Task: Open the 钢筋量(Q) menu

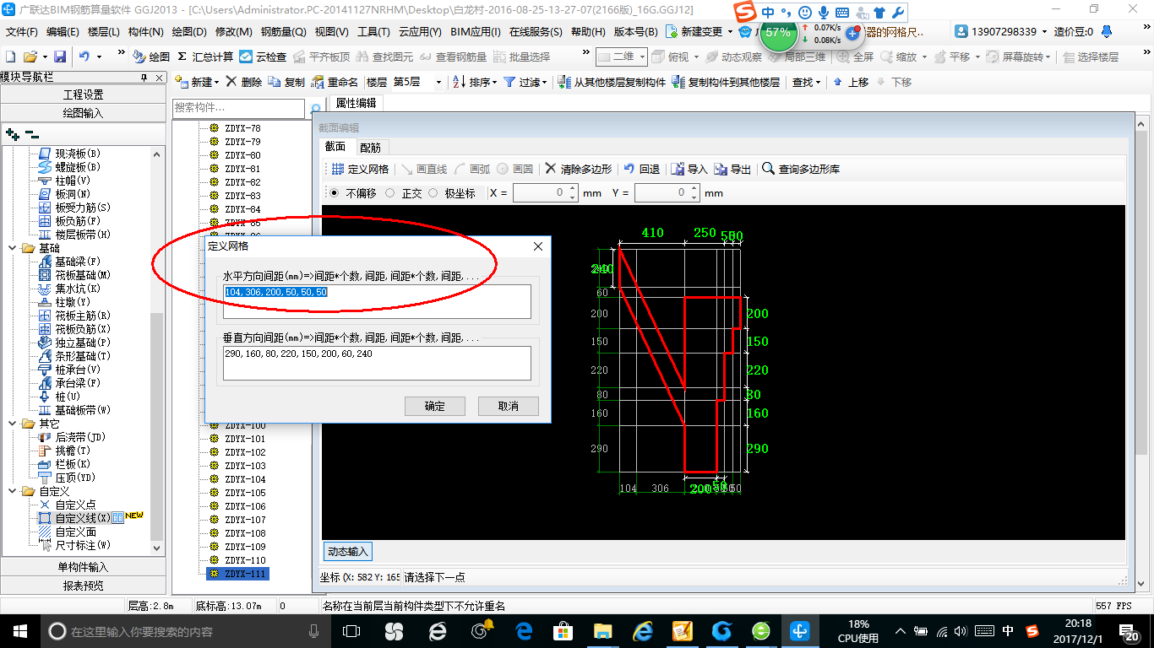Action: [283, 32]
